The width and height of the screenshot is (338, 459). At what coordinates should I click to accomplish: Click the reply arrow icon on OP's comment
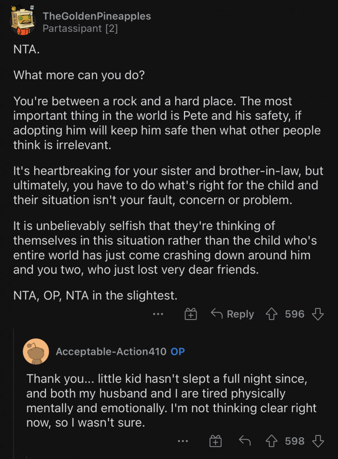(x=245, y=441)
